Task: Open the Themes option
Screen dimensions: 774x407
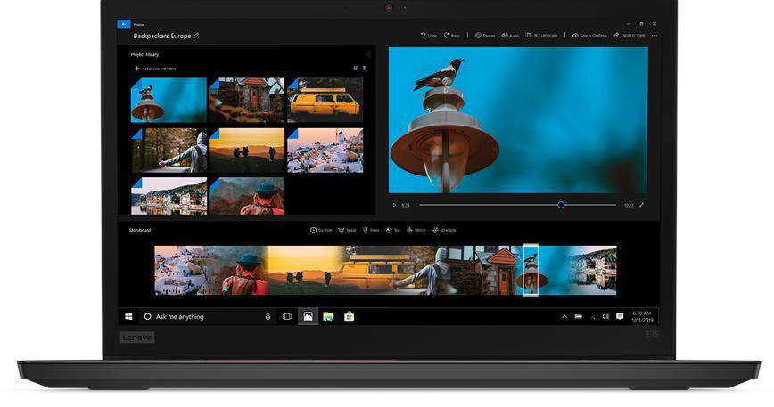Action: coord(484,36)
